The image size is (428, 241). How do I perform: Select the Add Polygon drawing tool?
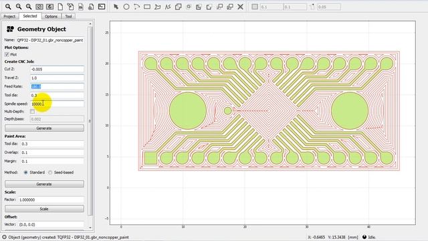(158, 7)
